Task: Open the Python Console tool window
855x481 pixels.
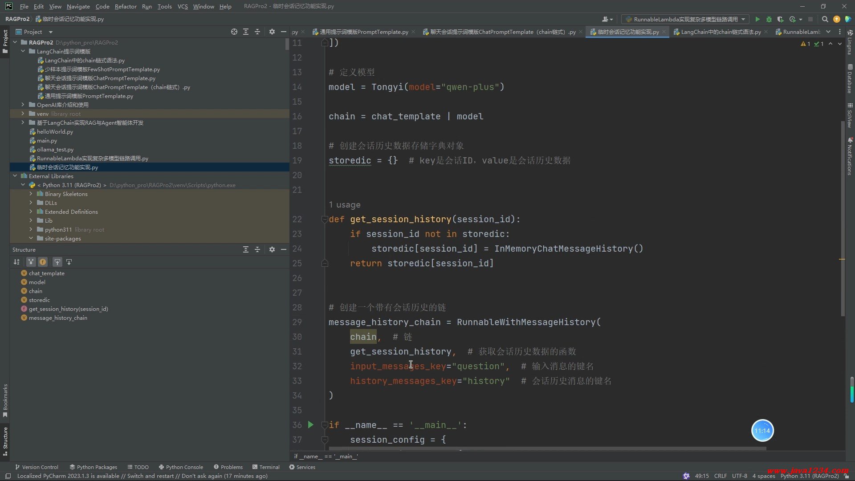Action: tap(181, 467)
